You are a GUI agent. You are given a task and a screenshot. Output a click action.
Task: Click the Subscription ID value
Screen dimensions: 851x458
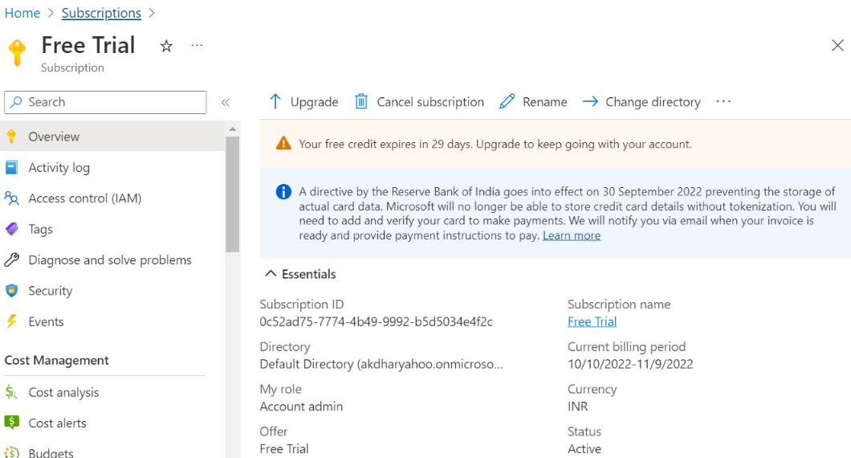[x=376, y=321]
